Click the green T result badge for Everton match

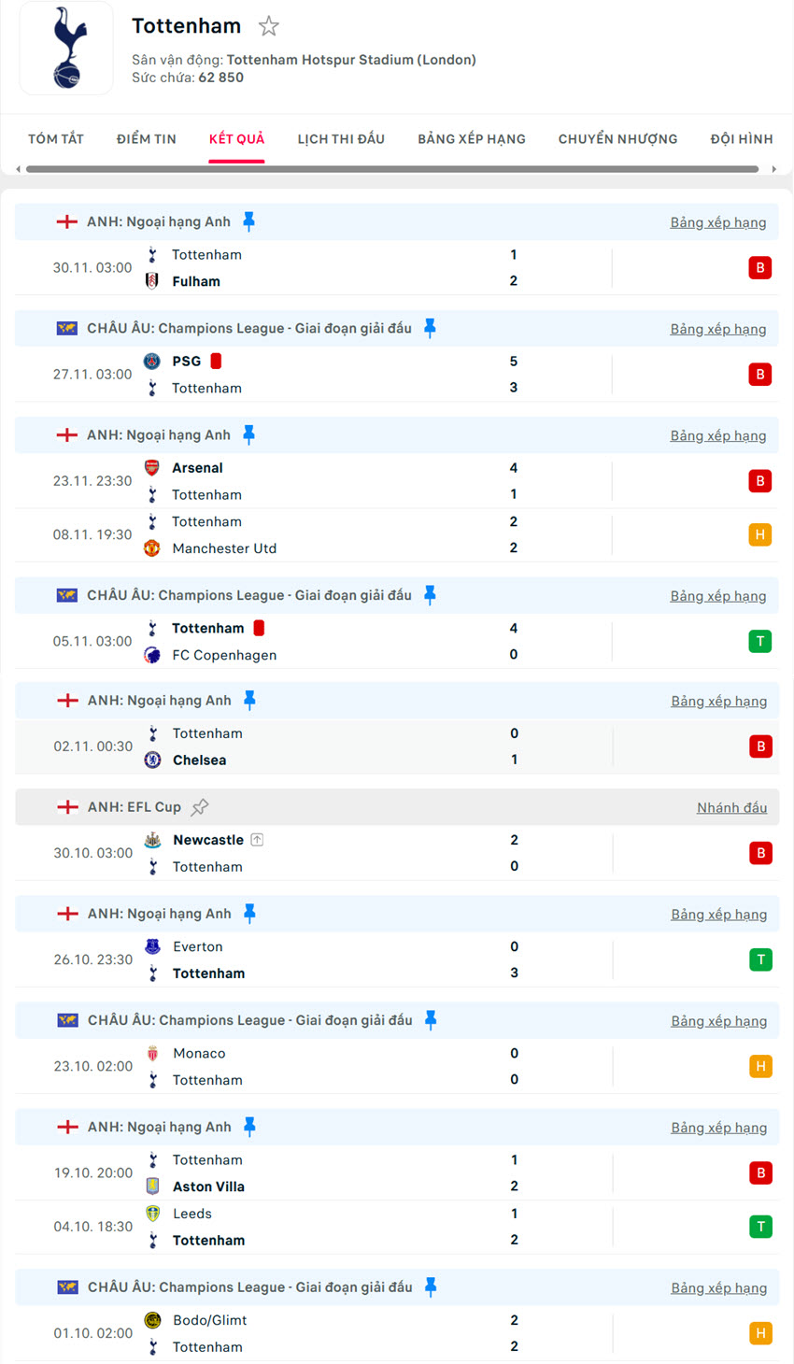point(760,959)
